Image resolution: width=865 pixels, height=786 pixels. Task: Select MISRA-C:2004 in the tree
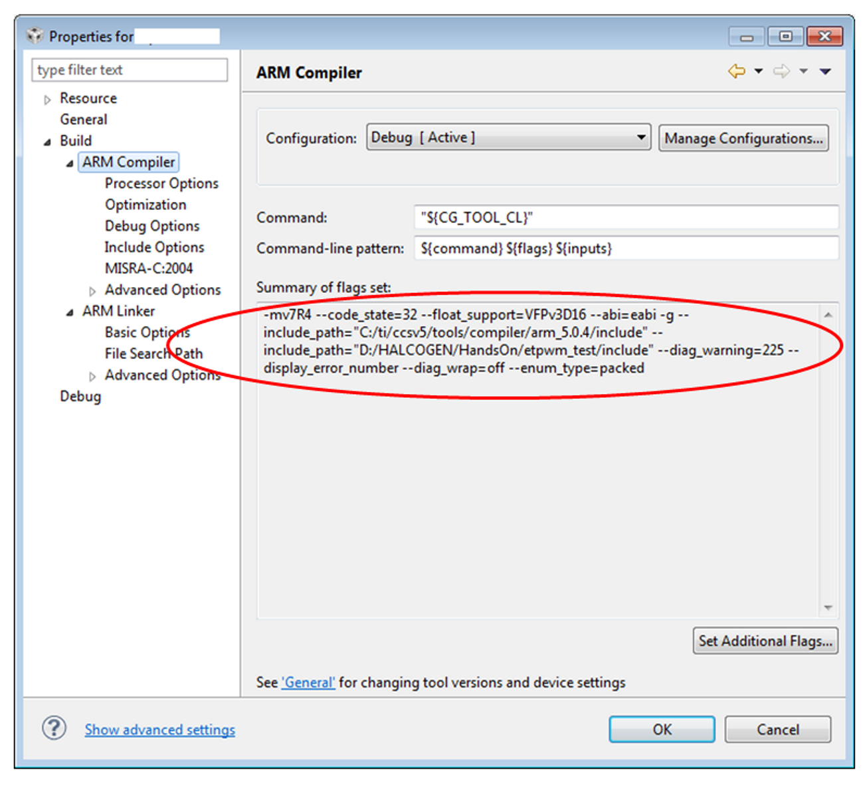coord(149,268)
